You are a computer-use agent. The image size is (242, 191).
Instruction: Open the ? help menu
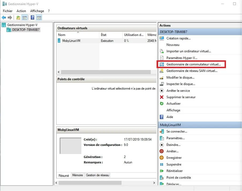coord(49,11)
